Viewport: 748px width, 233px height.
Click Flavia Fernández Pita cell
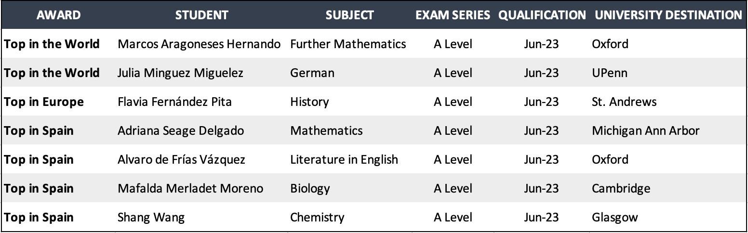pyautogui.click(x=174, y=102)
